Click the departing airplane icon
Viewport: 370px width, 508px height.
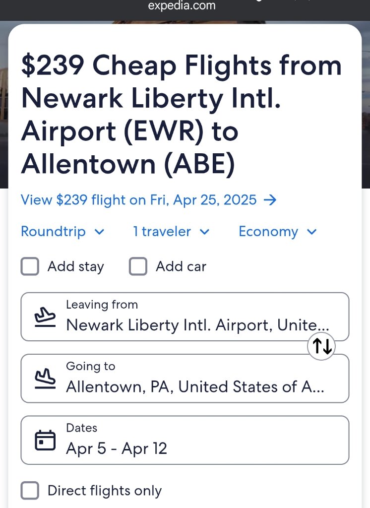pyautogui.click(x=45, y=317)
